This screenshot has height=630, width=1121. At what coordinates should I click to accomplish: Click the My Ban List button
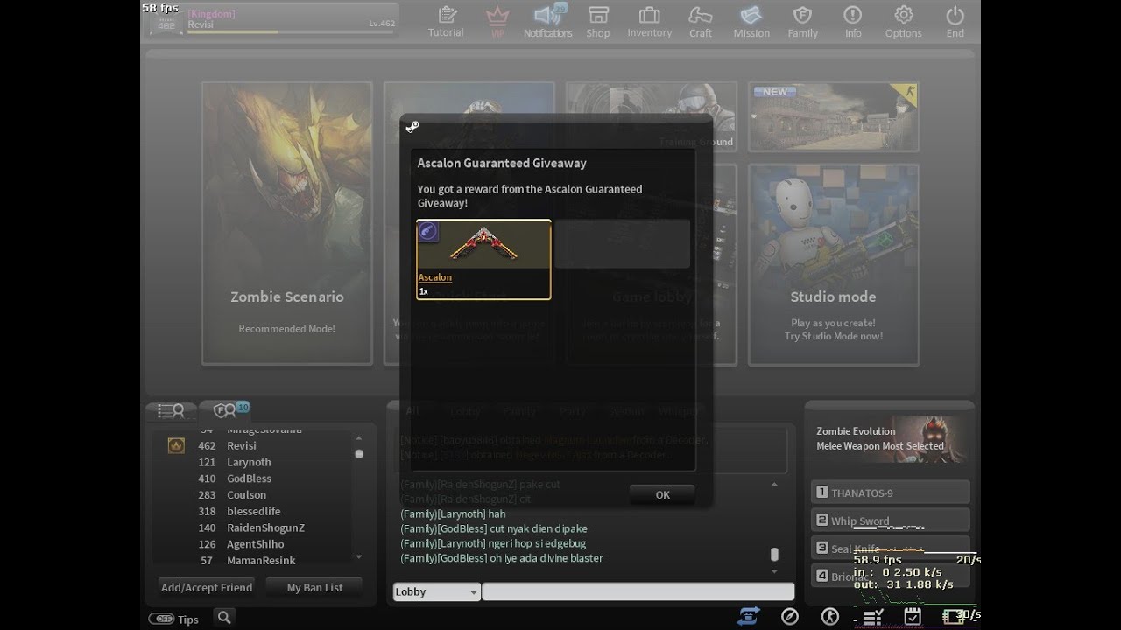pos(314,587)
